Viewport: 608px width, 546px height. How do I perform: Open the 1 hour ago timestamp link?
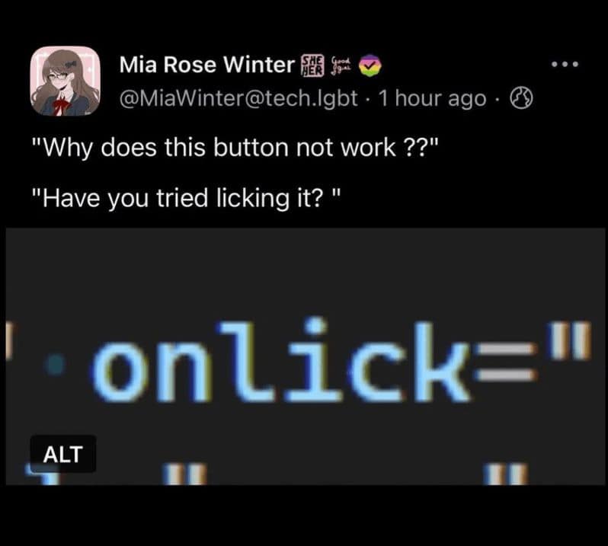[x=432, y=98]
